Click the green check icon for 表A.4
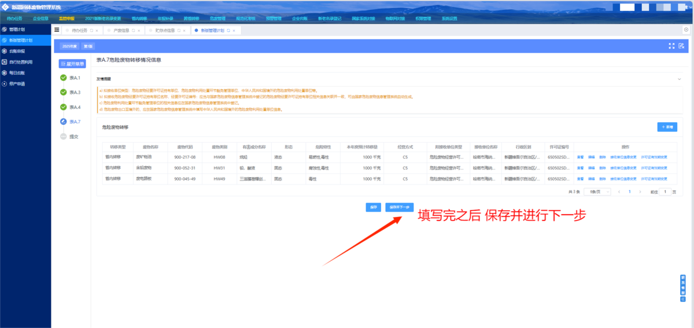The width and height of the screenshot is (694, 328). coord(63,107)
